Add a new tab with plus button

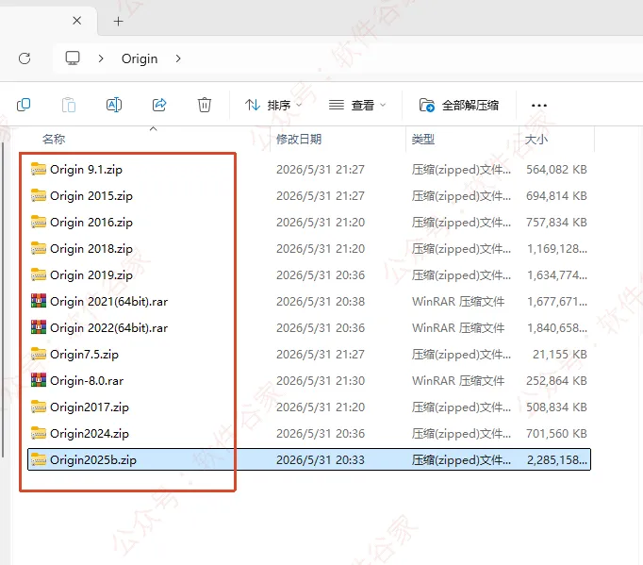[x=118, y=21]
